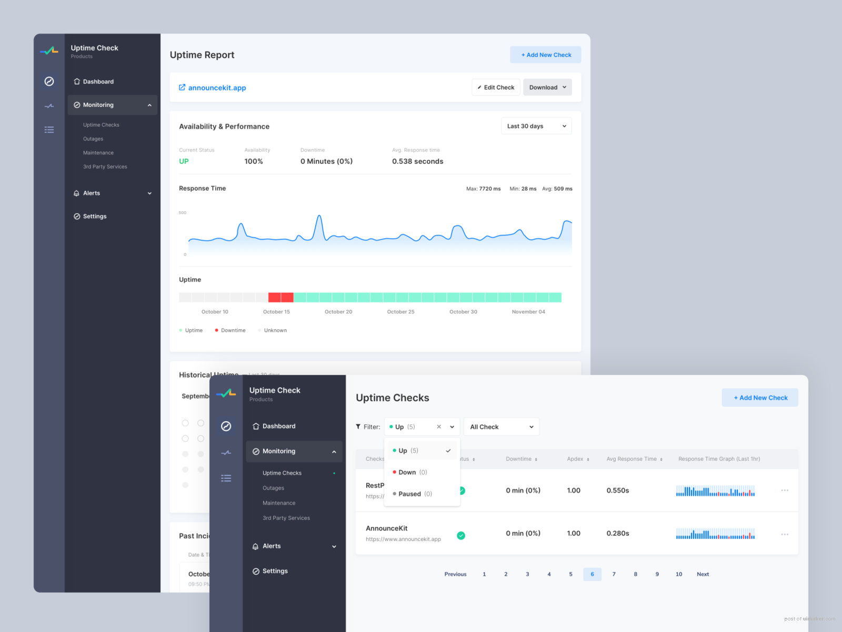
Task: Sort by Downtime column arrows
Action: coord(536,459)
